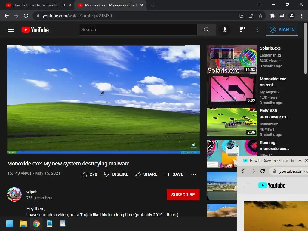
Task: Open the YouTube guide hamburger menu
Action: point(11,30)
